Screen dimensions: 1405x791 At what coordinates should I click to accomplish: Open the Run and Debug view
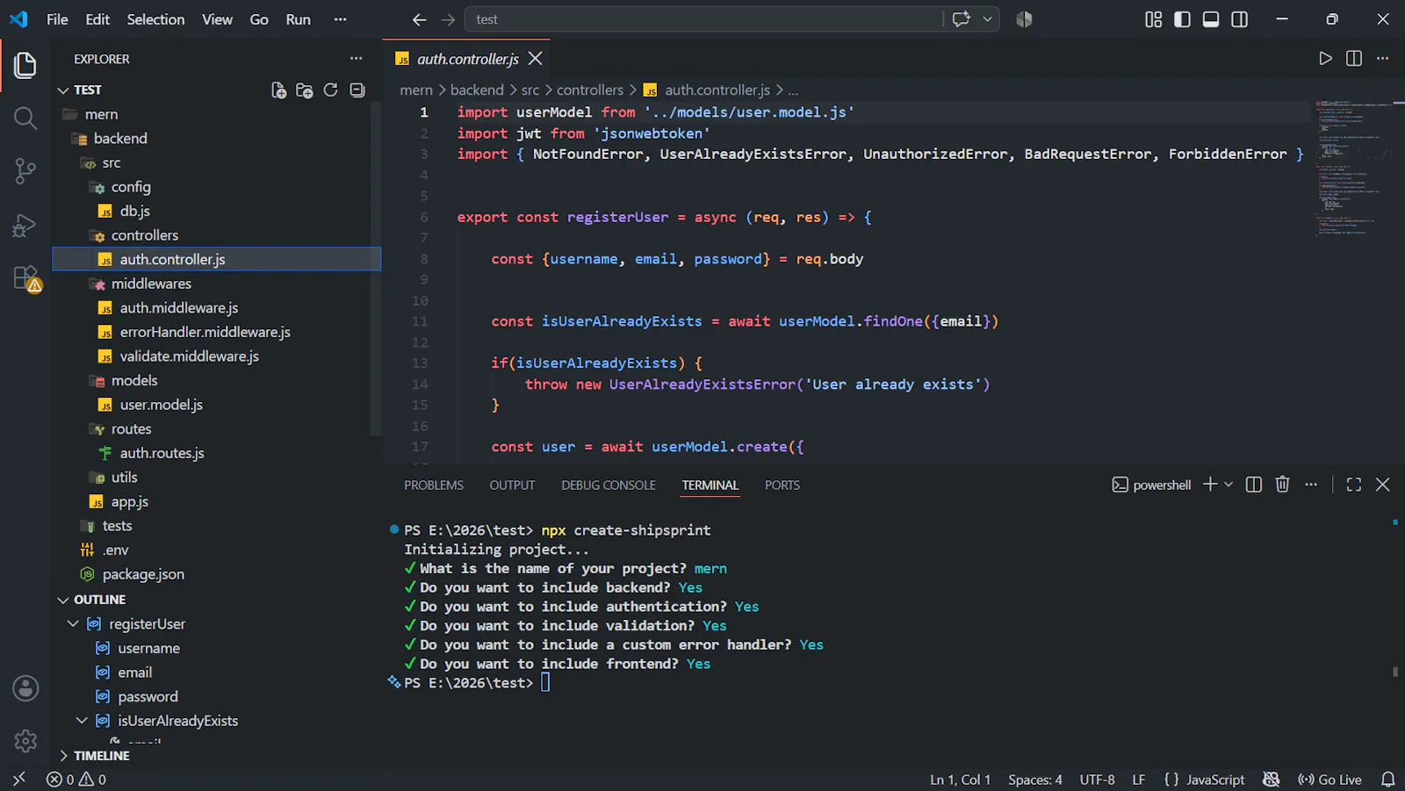(25, 226)
